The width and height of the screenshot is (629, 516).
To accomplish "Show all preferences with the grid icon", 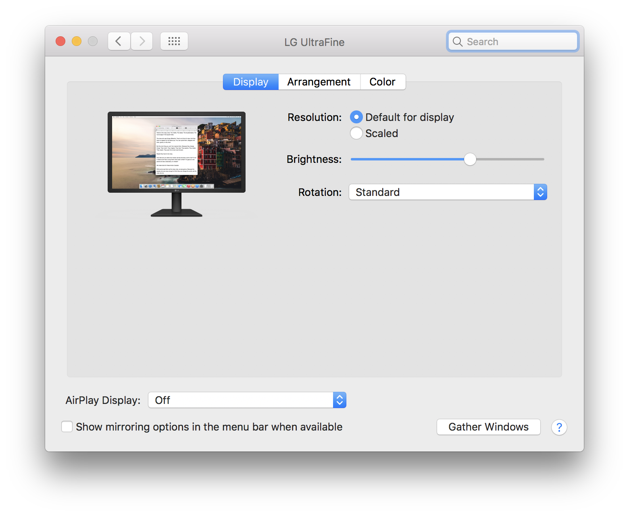I will pos(174,41).
